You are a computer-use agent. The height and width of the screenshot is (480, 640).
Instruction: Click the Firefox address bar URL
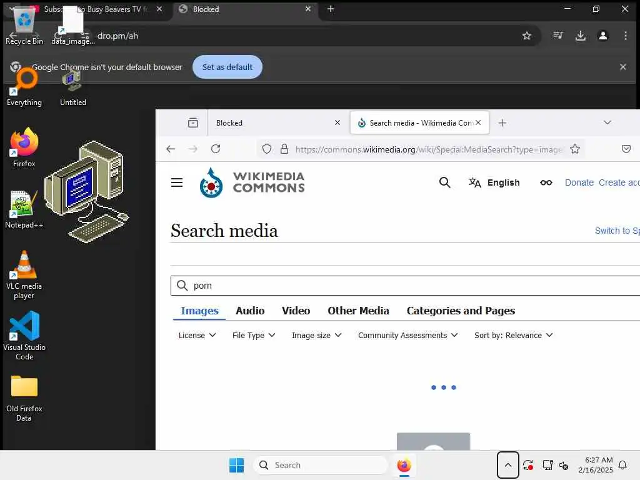(428, 149)
